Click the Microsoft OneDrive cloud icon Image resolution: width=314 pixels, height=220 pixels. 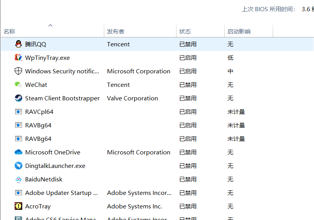tap(18, 152)
